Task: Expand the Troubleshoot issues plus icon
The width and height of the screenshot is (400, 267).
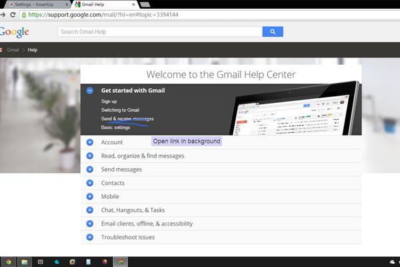Action: pyautogui.click(x=90, y=237)
